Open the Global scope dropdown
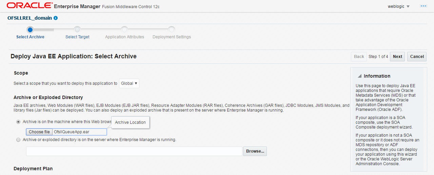 129,83
